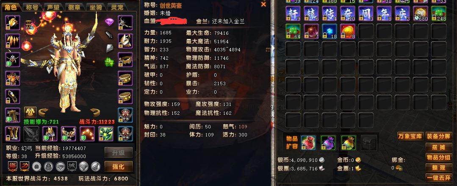The width and height of the screenshot is (457, 186).
Task: Switch to the 称号 tab
Action: coord(32,7)
